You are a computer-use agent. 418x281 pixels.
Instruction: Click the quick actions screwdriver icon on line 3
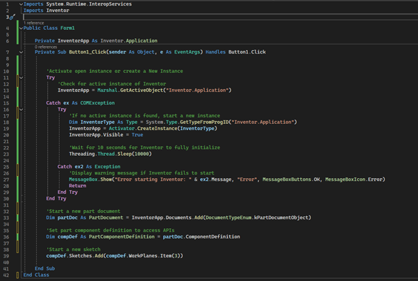[12, 17]
